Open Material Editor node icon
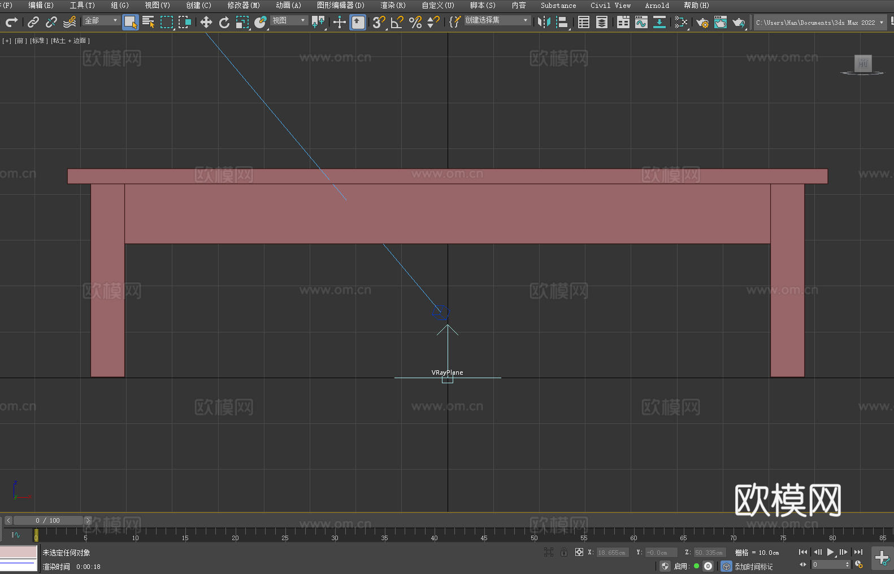Screen dimensions: 894x574 pyautogui.click(x=681, y=22)
